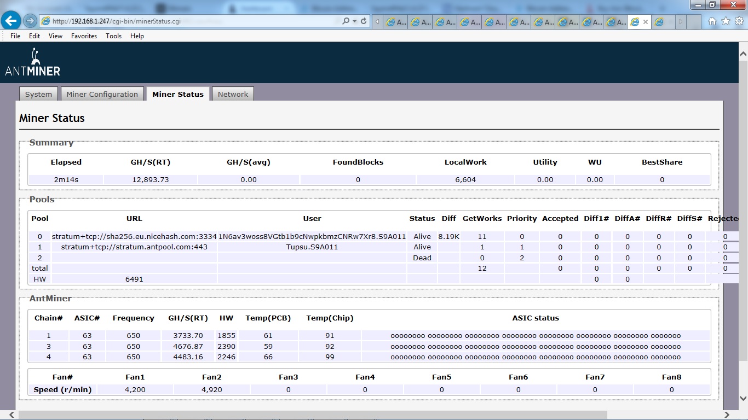Viewport: 748px width, 420px height.
Task: Open the Tools menu
Action: coord(113,36)
